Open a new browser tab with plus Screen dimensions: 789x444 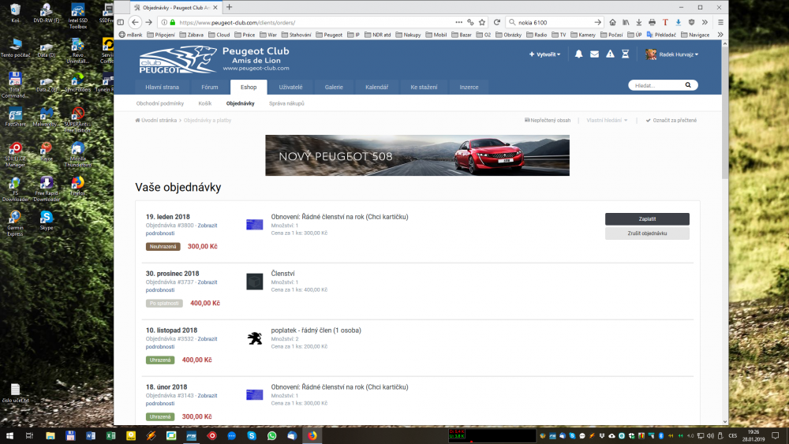coord(229,7)
